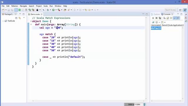Image resolution: width=188 pixels, height=106 pixels.
Task: Click the New file toolbar icon
Action: [3, 10]
